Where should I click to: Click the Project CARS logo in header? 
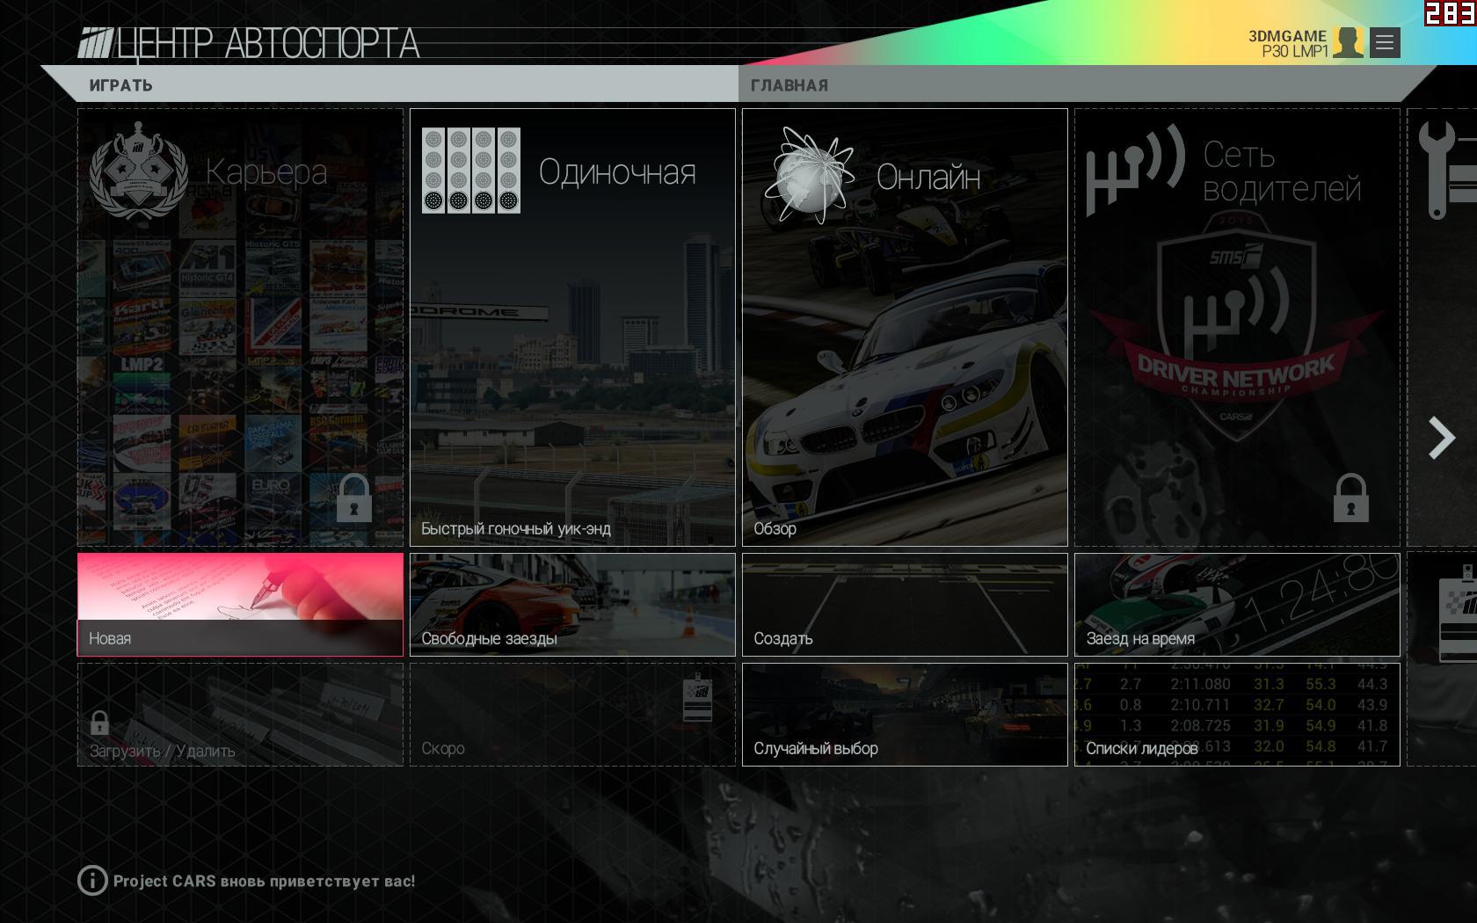tap(96, 43)
